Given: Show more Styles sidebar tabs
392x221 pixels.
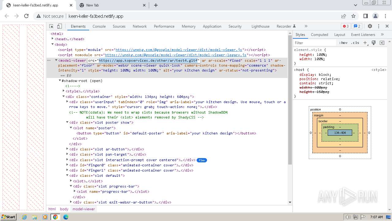Looking at the screenshot, I should pyautogui.click(x=382, y=35).
